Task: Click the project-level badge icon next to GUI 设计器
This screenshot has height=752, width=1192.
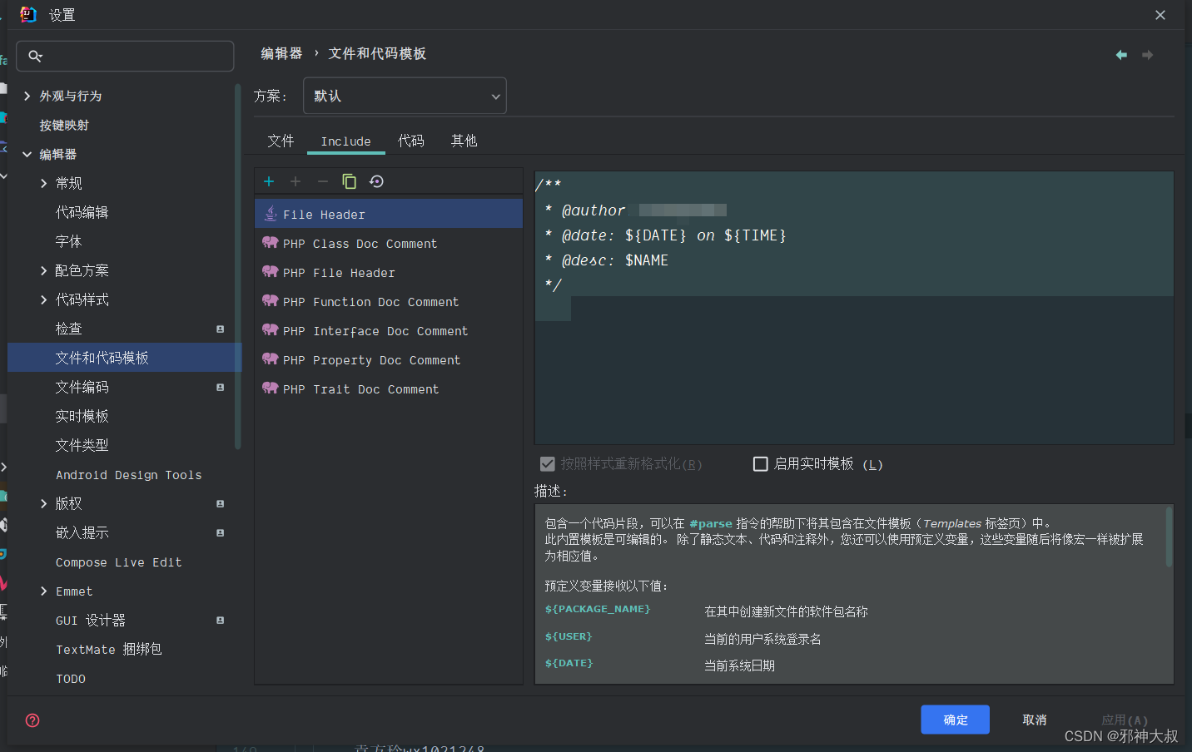Action: (220, 621)
